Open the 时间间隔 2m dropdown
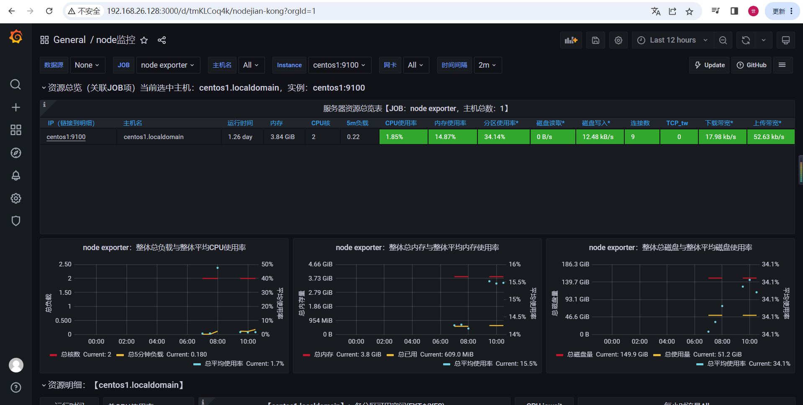This screenshot has height=405, width=803. point(487,65)
